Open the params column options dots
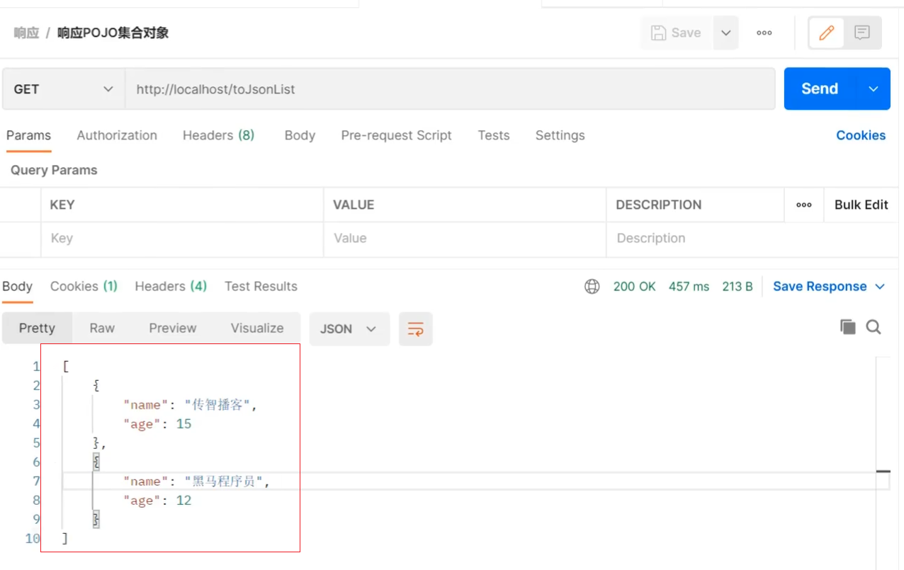 pyautogui.click(x=803, y=205)
